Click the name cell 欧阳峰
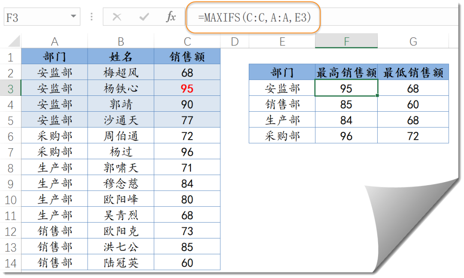The width and height of the screenshot is (464, 278). click(x=121, y=199)
